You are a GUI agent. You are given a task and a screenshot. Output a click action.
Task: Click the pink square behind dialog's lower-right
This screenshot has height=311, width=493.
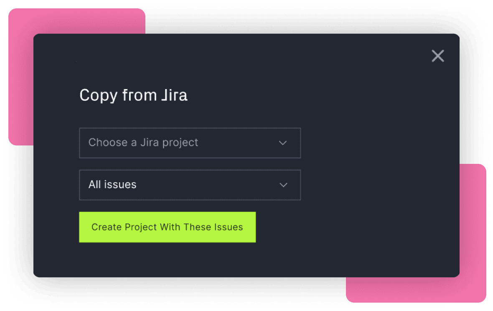coord(473,233)
